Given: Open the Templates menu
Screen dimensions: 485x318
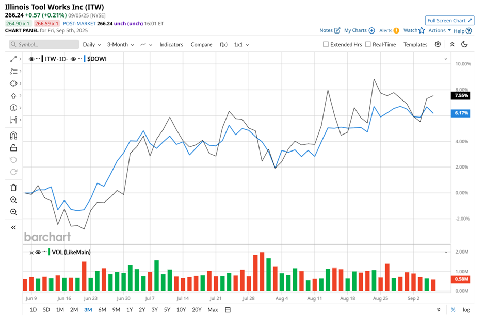Looking at the screenshot, I should [415, 44].
